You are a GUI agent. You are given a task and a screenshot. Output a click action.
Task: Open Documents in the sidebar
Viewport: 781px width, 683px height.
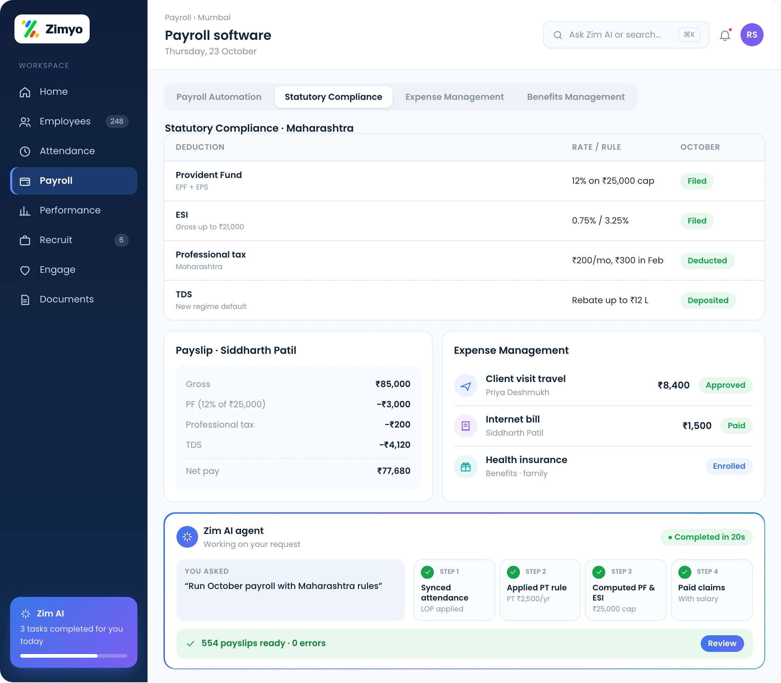pos(73,300)
